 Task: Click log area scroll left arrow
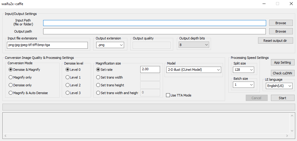click(x=5, y=136)
